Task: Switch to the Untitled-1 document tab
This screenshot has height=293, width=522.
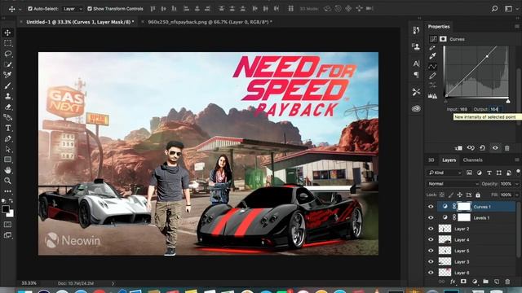Action: click(x=80, y=22)
